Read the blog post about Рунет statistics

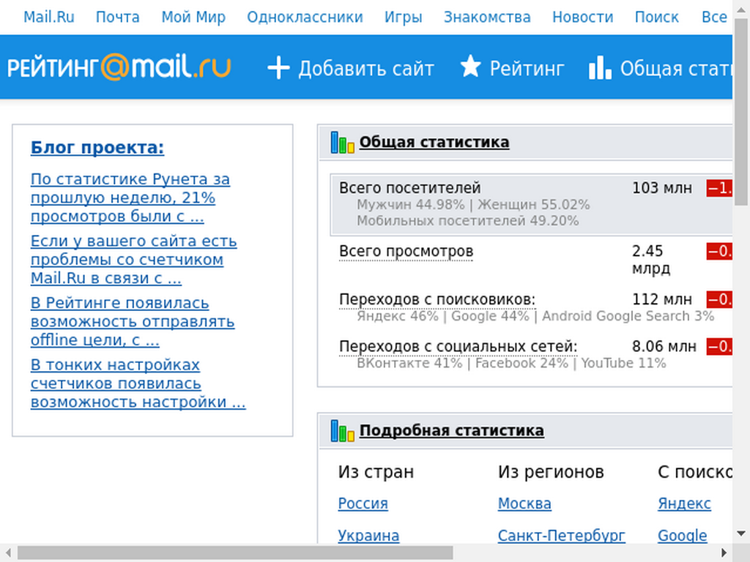[130, 198]
